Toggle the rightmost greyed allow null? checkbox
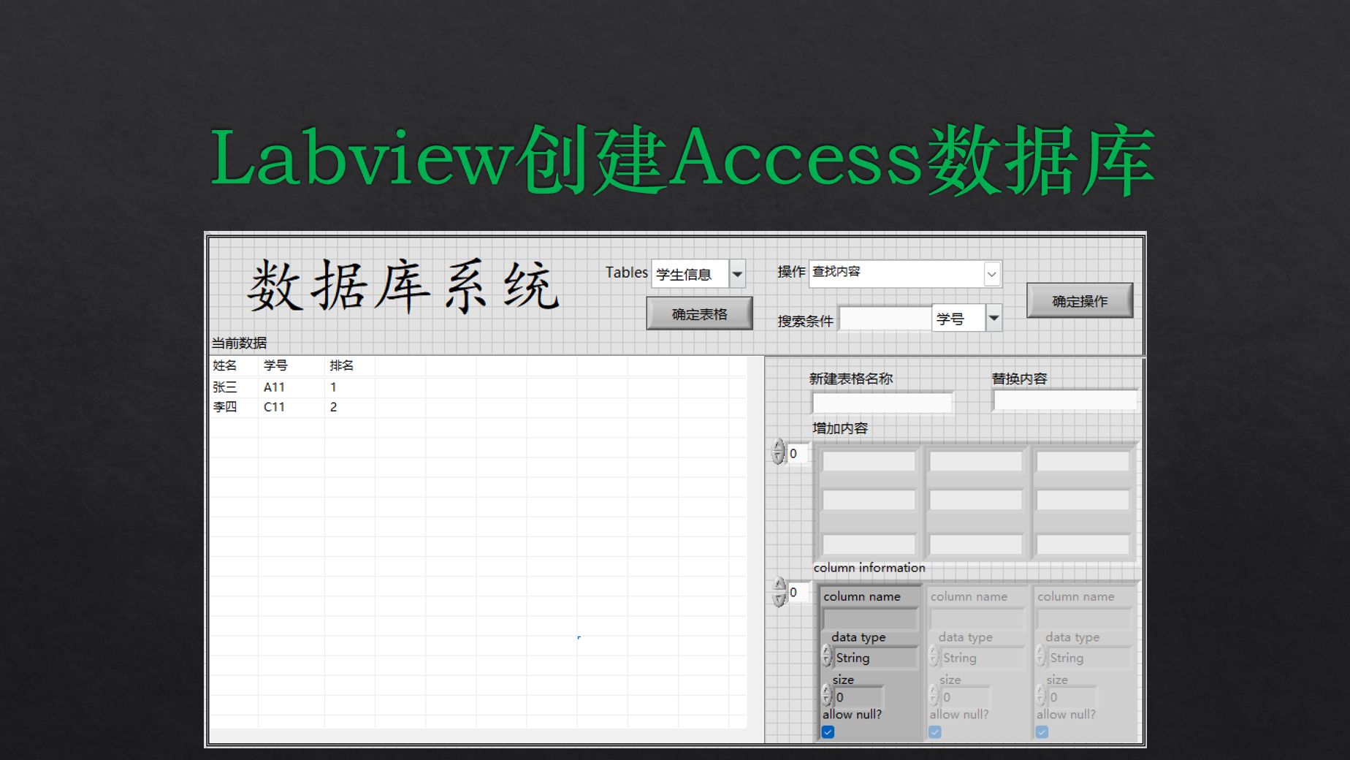The image size is (1350, 760). [x=1042, y=731]
